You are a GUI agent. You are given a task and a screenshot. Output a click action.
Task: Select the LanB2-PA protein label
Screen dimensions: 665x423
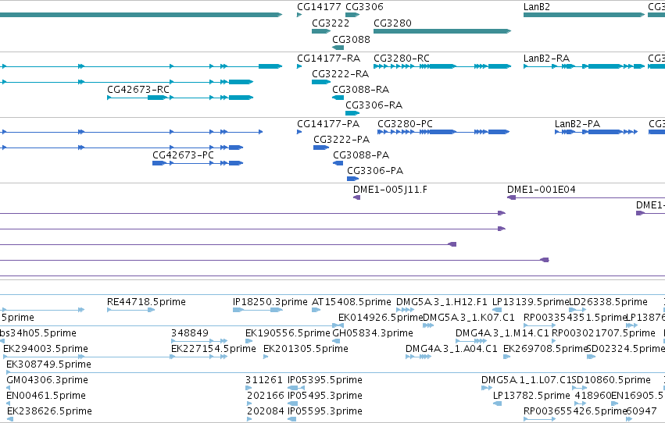pyautogui.click(x=577, y=124)
